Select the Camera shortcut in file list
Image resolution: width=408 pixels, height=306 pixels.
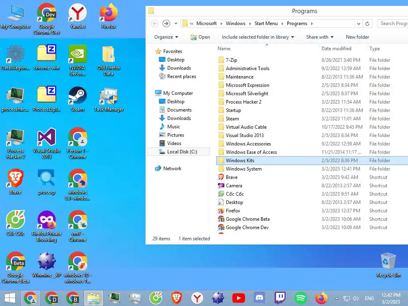pyautogui.click(x=312, y=186)
